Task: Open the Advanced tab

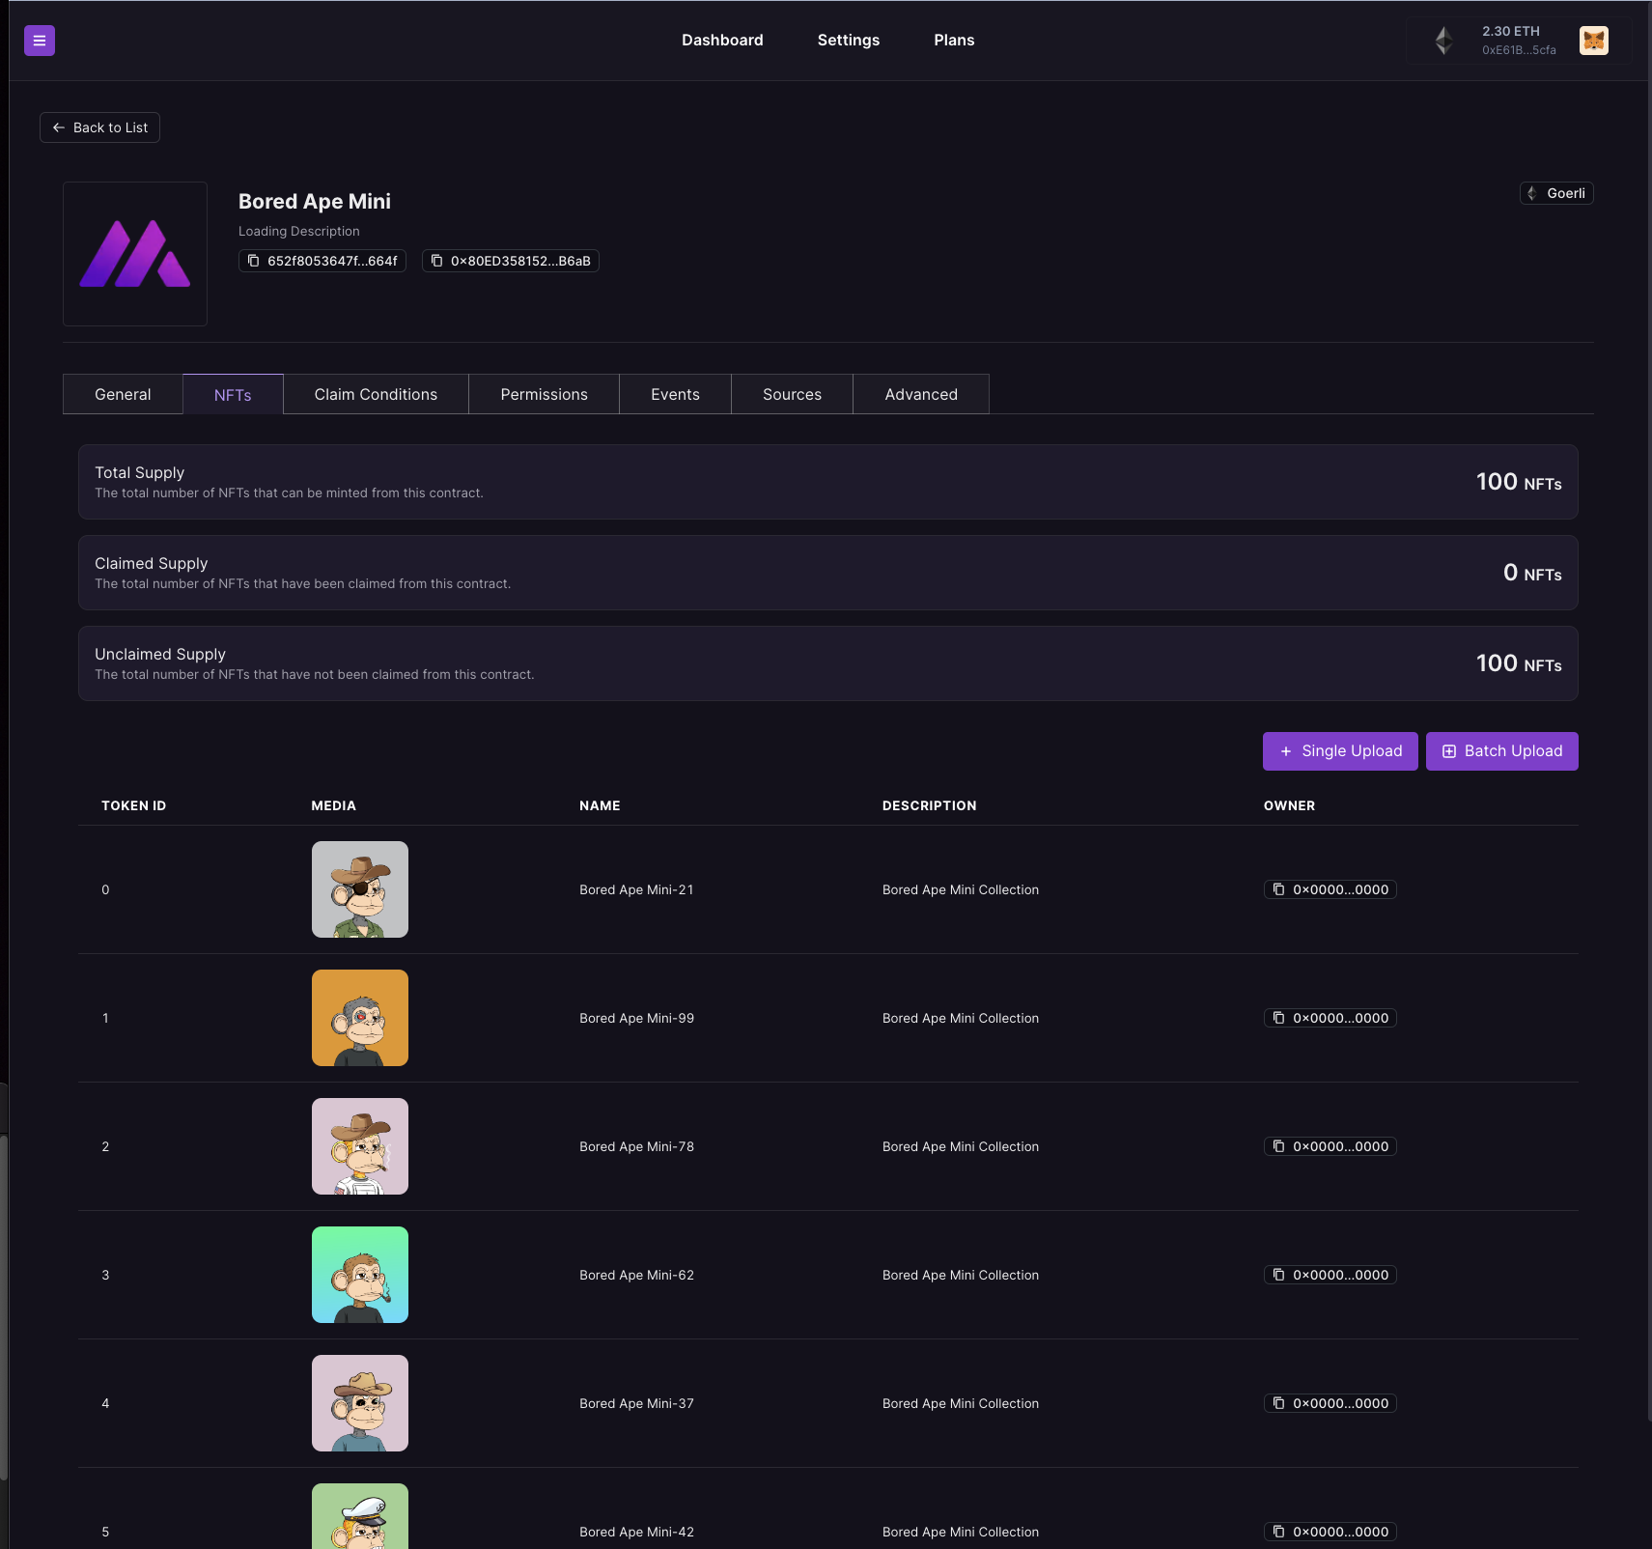Action: (921, 394)
